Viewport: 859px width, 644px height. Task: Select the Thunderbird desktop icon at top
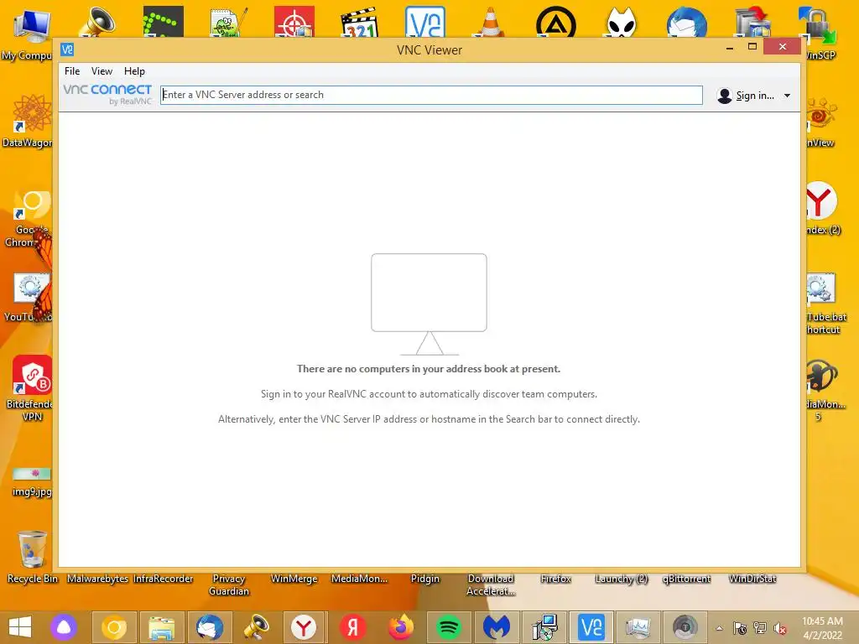687,23
